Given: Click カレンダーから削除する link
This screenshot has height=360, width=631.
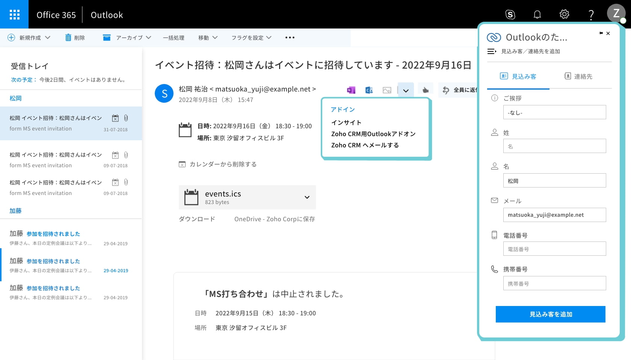Looking at the screenshot, I should coord(222,164).
